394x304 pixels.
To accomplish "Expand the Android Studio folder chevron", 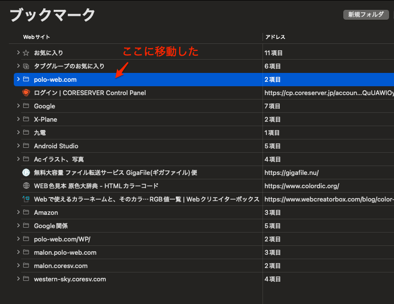I will [18, 146].
